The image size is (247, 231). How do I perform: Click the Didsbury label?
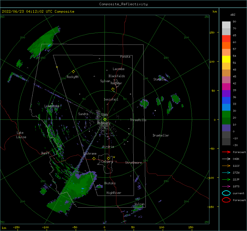tap(104, 123)
